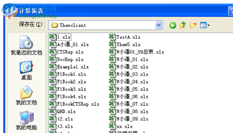Select the Excel icon of F1Book4.xls
Viewport: 233px width, 133px height.
point(53,97)
